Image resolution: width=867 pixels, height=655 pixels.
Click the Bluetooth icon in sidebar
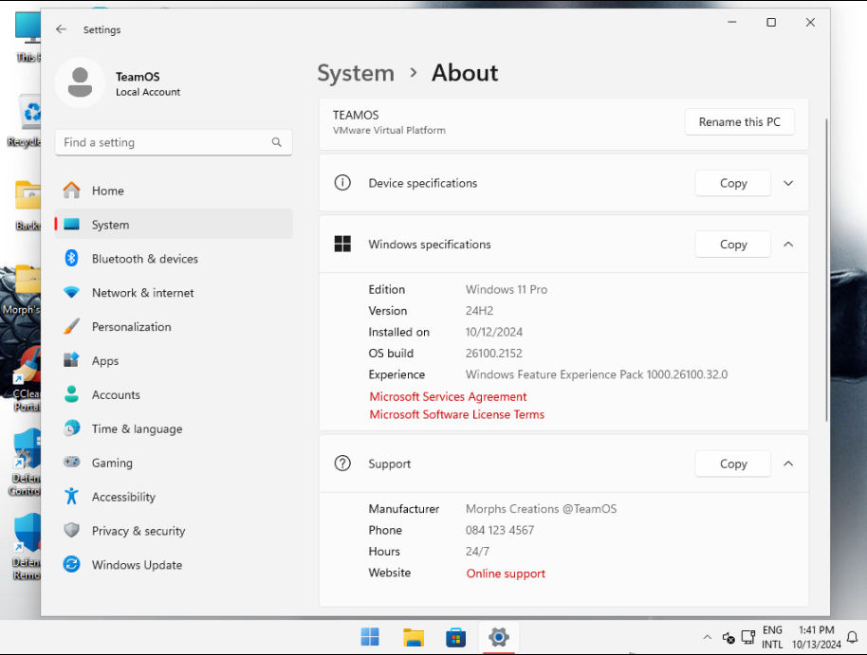(x=71, y=258)
